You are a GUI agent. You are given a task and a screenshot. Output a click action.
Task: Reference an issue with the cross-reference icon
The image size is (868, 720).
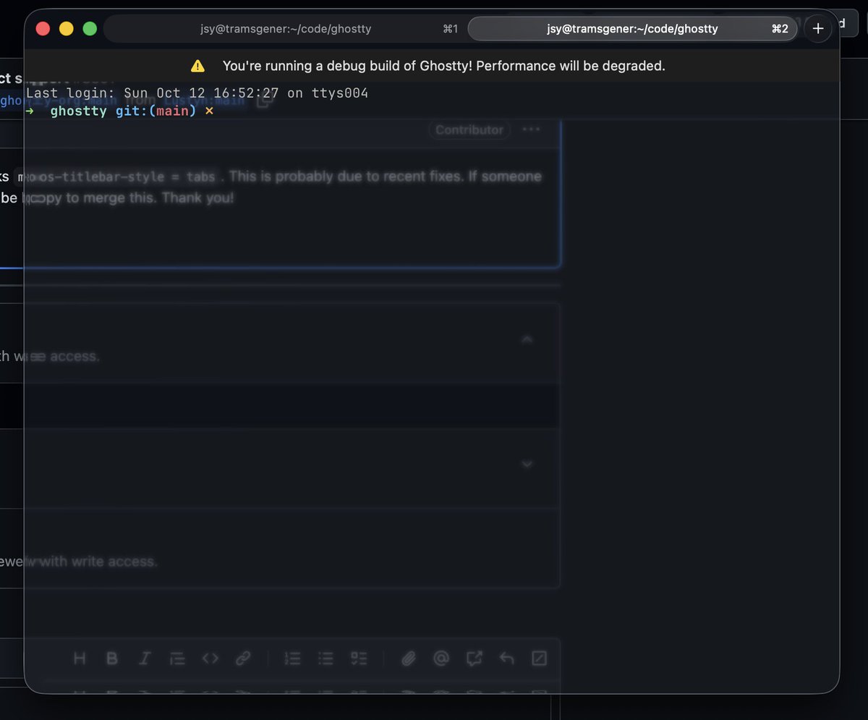pos(474,658)
